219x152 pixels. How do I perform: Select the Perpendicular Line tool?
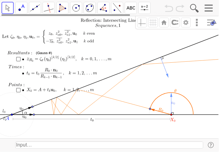[x=49, y=8]
